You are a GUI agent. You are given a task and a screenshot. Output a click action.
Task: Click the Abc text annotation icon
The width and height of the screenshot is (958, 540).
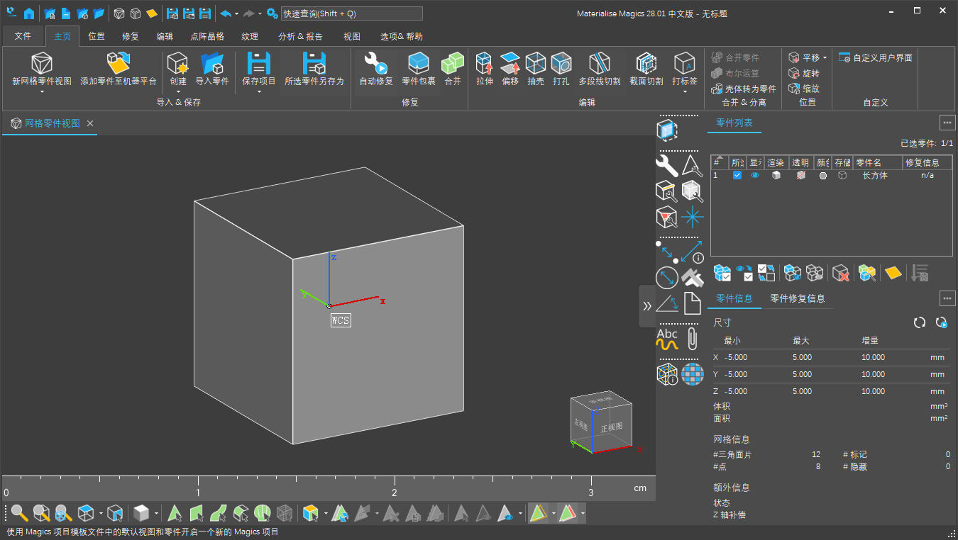coord(667,339)
